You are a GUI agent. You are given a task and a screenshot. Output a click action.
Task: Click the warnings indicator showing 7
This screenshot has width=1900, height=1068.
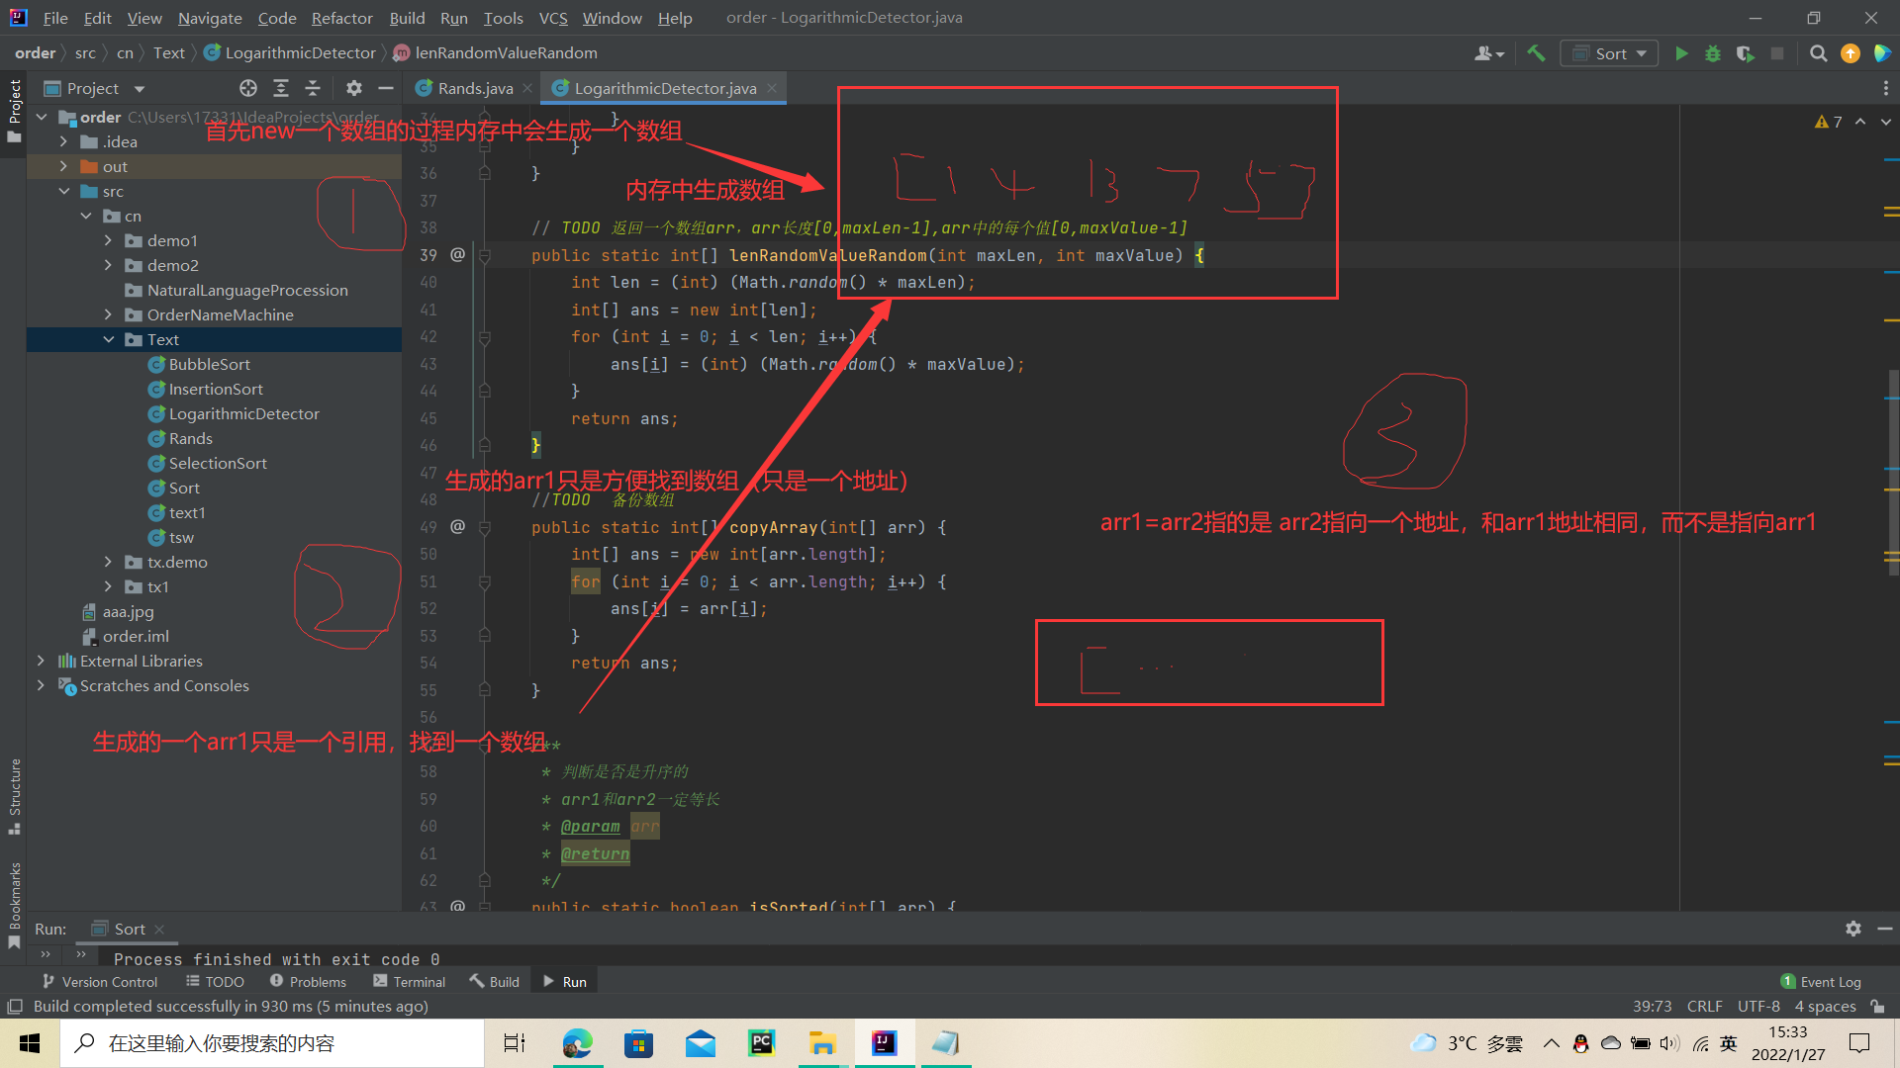pyautogui.click(x=1828, y=122)
